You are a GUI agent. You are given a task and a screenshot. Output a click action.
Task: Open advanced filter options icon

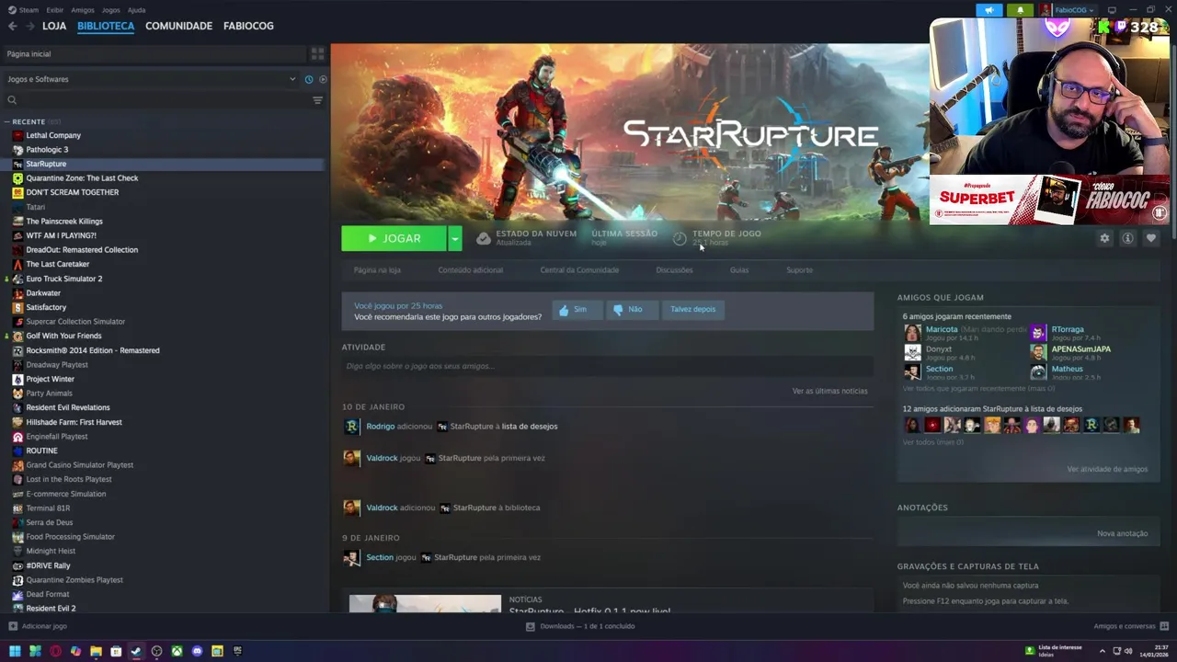point(317,100)
